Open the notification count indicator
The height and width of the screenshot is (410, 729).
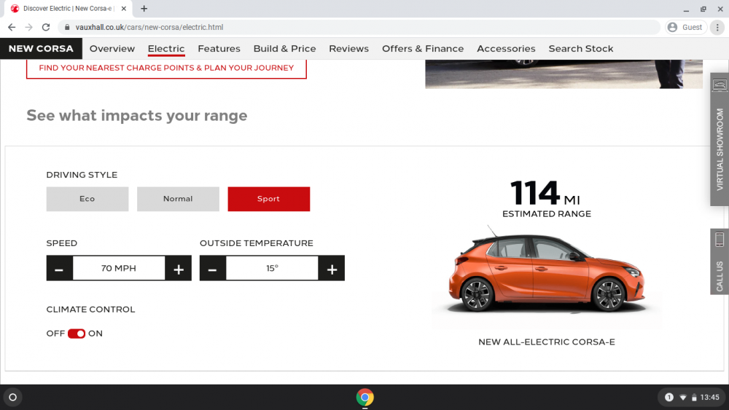[669, 398]
